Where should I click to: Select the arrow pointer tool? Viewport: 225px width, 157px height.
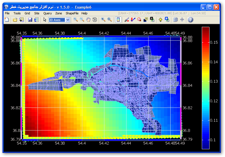coord(45,20)
